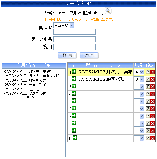The width and height of the screenshot is (157, 159).
Task: Open the help question mark for row 8
Action: (148, 123)
